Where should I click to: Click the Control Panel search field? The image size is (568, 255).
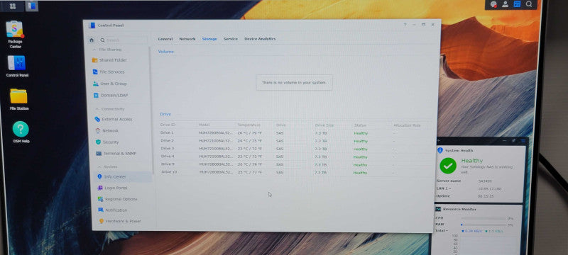click(x=122, y=40)
